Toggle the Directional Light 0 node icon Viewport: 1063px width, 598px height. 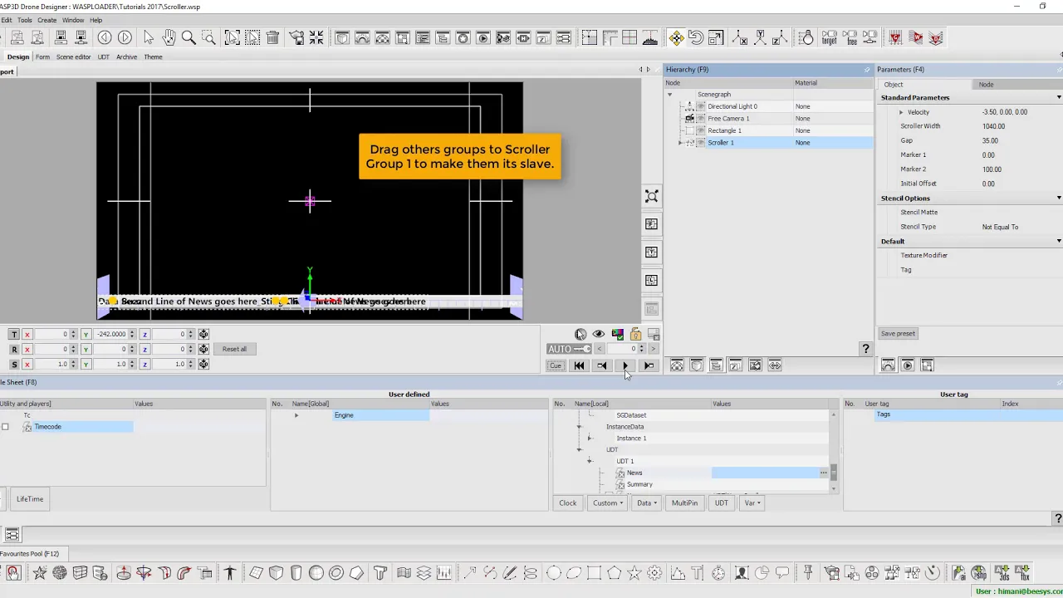tap(689, 106)
